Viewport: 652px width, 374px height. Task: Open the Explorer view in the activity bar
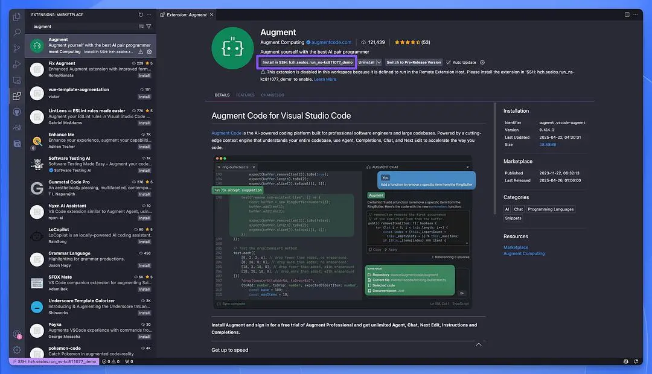[17, 17]
